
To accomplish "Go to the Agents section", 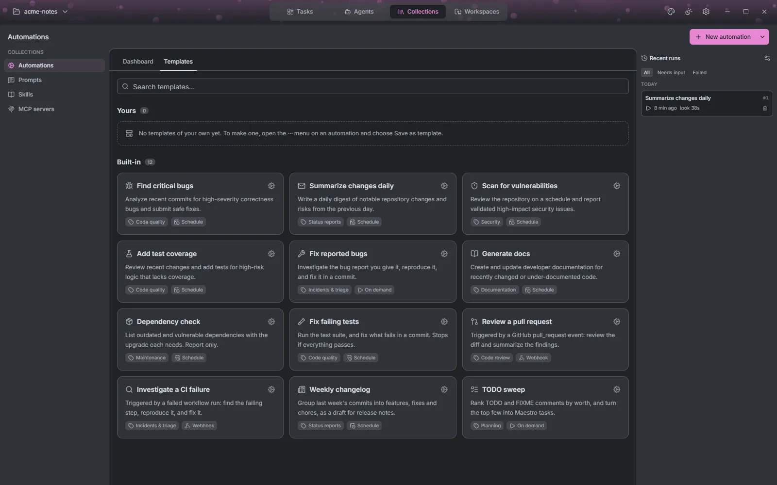I will pos(359,12).
